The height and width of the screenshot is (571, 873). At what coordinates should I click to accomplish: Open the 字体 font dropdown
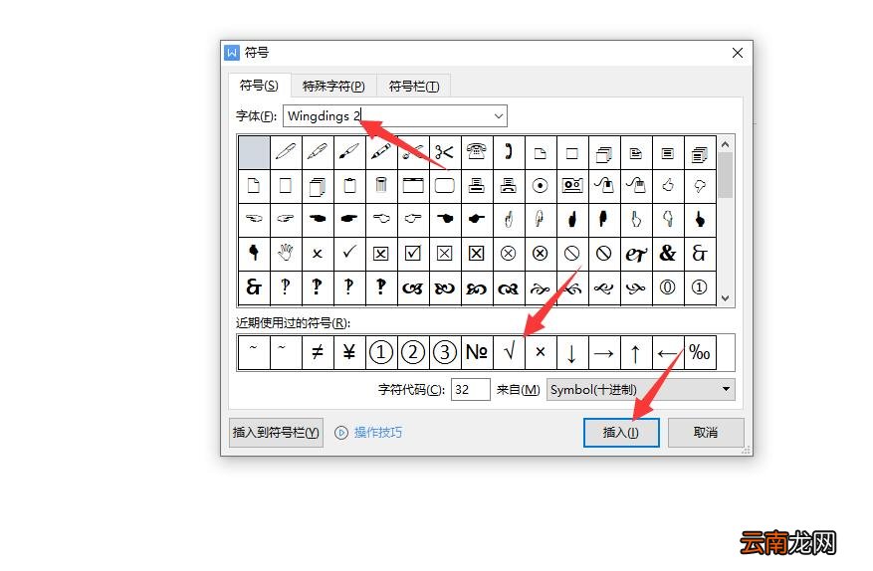pos(499,115)
